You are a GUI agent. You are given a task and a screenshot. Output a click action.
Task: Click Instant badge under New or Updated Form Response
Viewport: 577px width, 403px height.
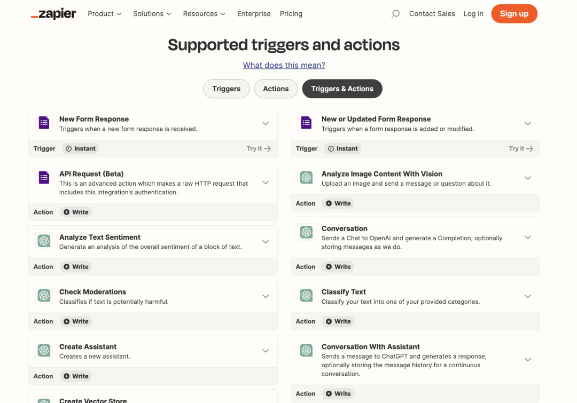coord(342,148)
